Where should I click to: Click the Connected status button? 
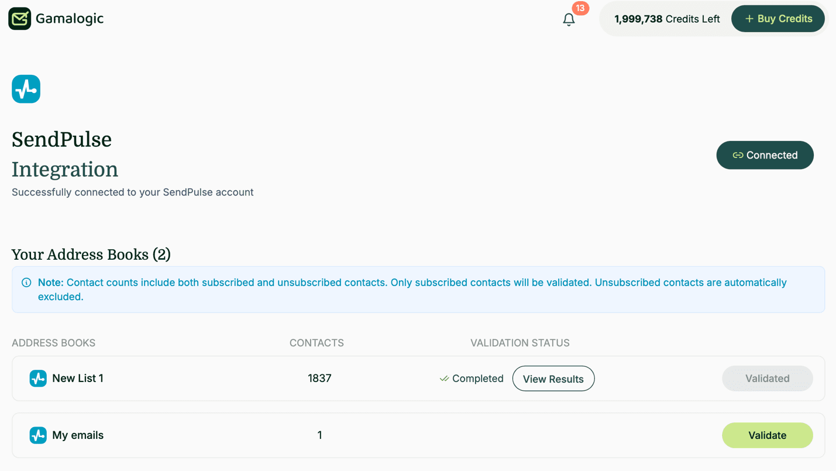(765, 155)
